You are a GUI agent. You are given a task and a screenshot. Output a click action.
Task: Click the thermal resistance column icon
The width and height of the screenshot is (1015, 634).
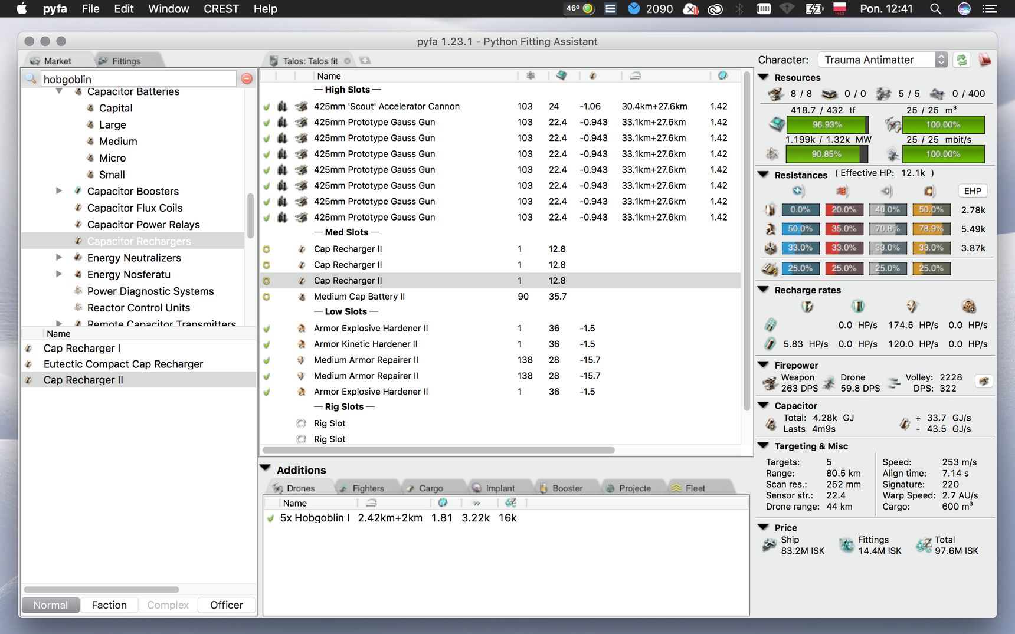coord(842,191)
